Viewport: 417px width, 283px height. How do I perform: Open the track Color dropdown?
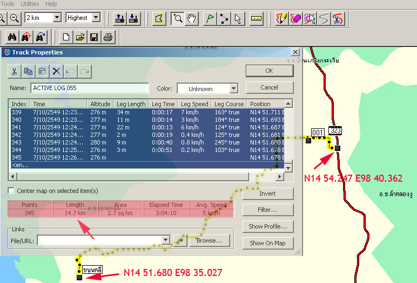coord(233,88)
